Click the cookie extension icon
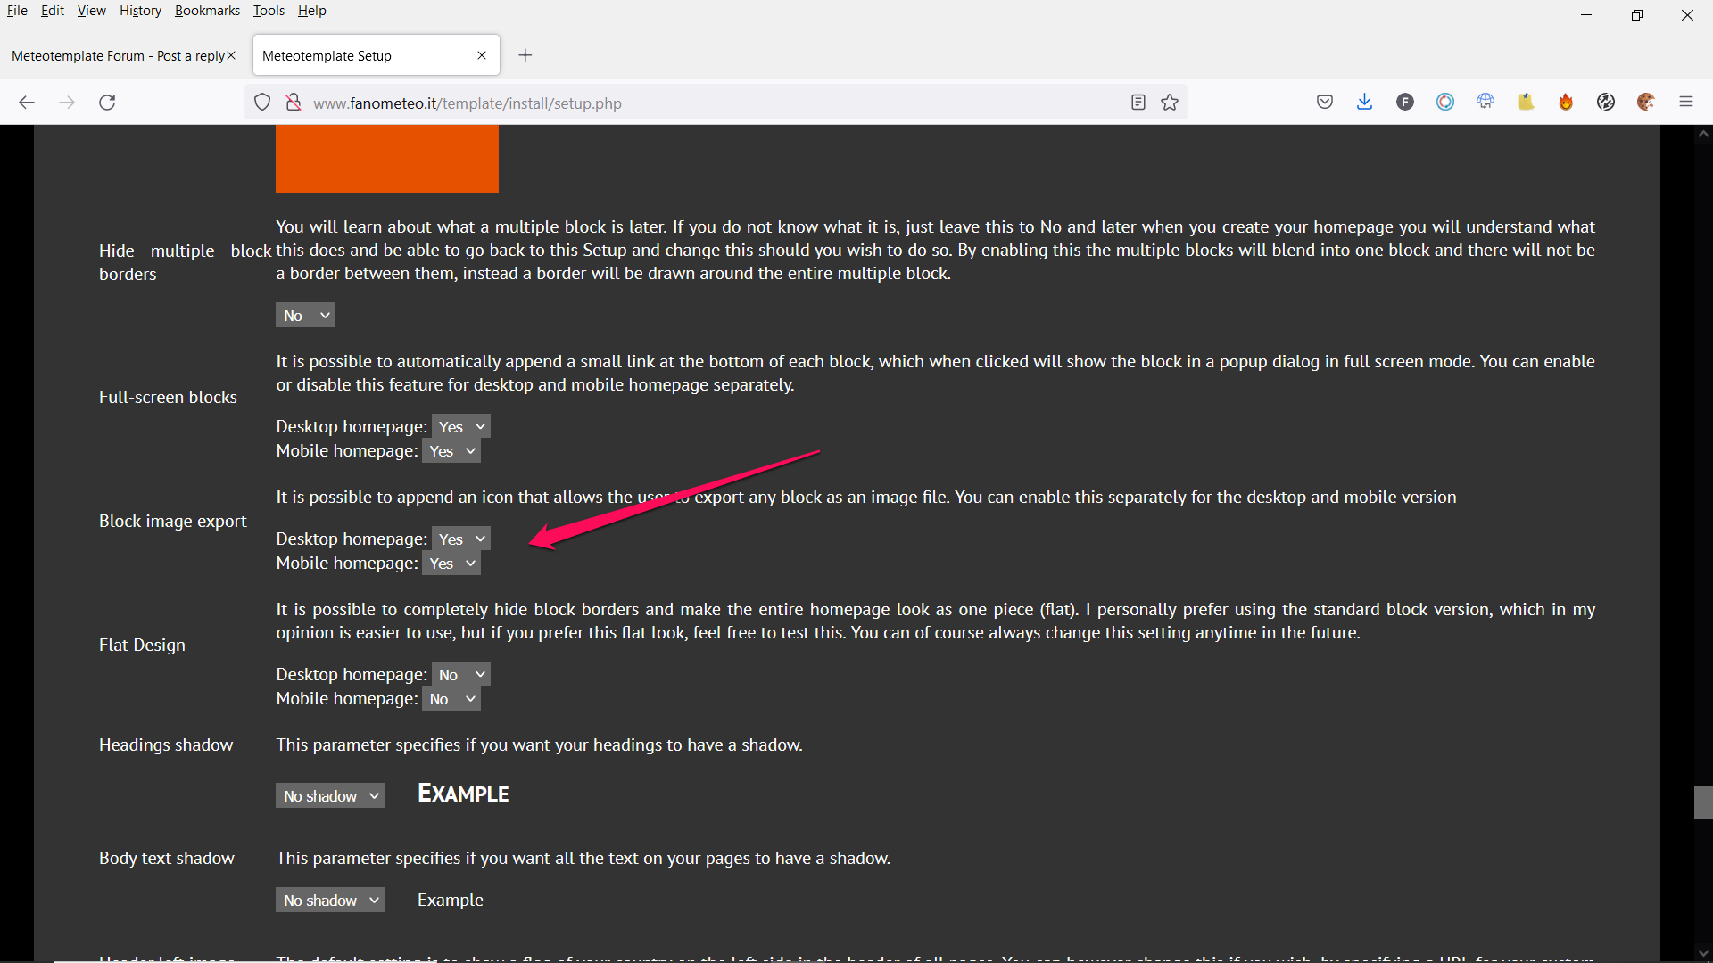The image size is (1713, 963). click(x=1646, y=103)
